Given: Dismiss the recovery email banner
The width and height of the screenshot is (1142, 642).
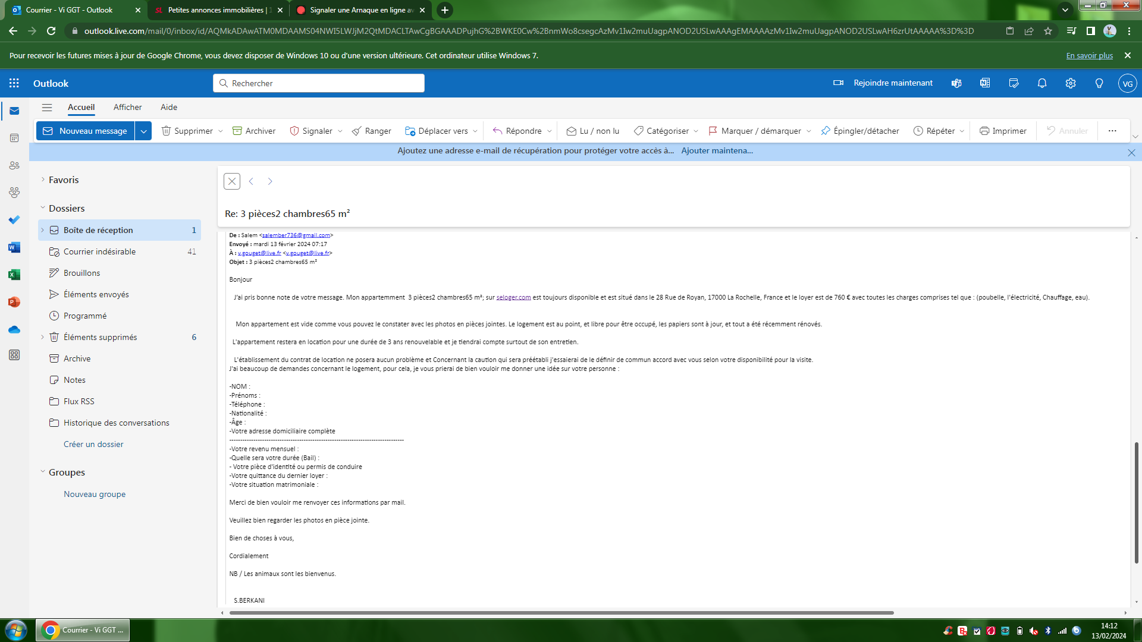Looking at the screenshot, I should [x=1131, y=153].
